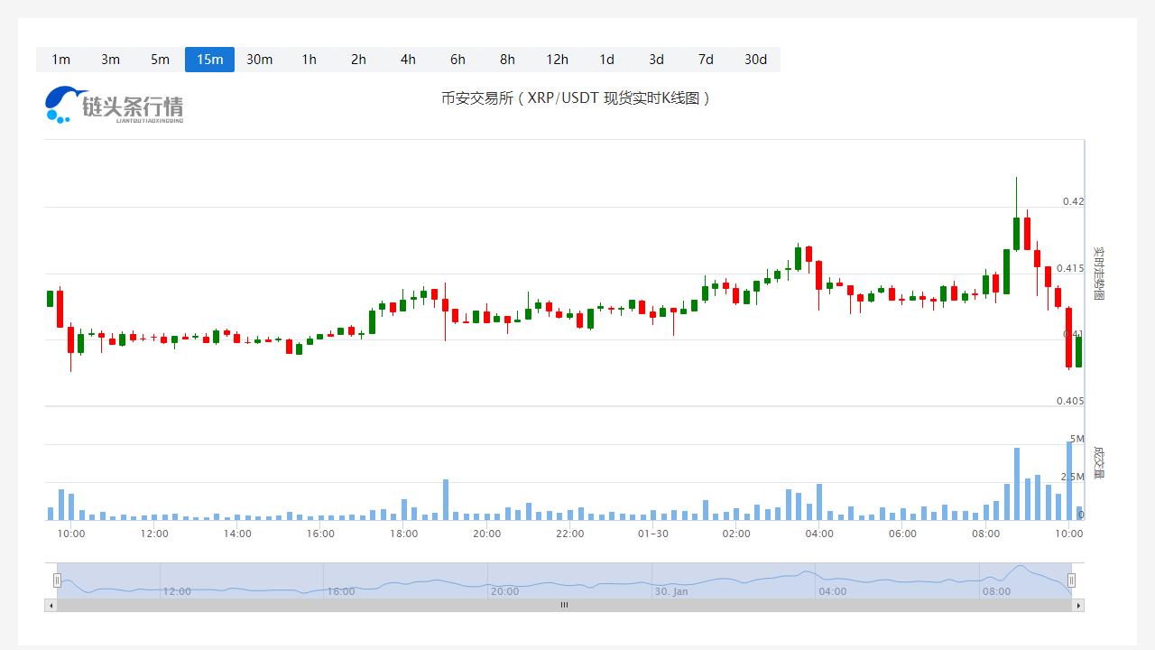Switch to the 7d timeframe
Viewport: 1155px width, 650px height.
point(706,60)
